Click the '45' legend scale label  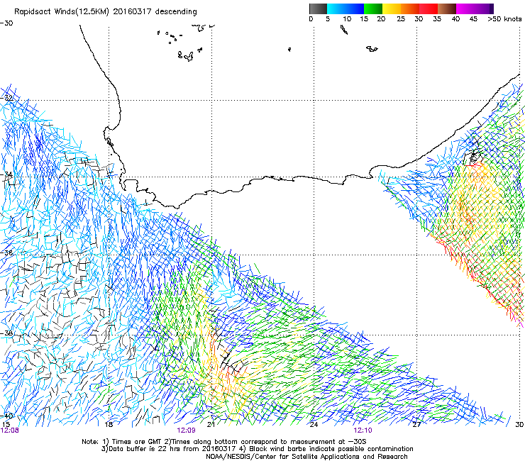click(x=473, y=19)
